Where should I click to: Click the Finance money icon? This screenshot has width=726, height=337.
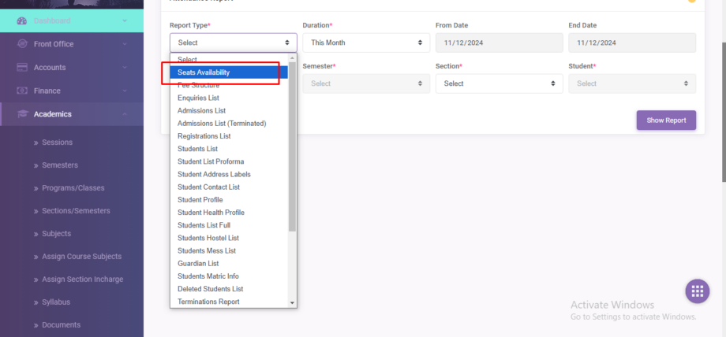pyautogui.click(x=22, y=91)
